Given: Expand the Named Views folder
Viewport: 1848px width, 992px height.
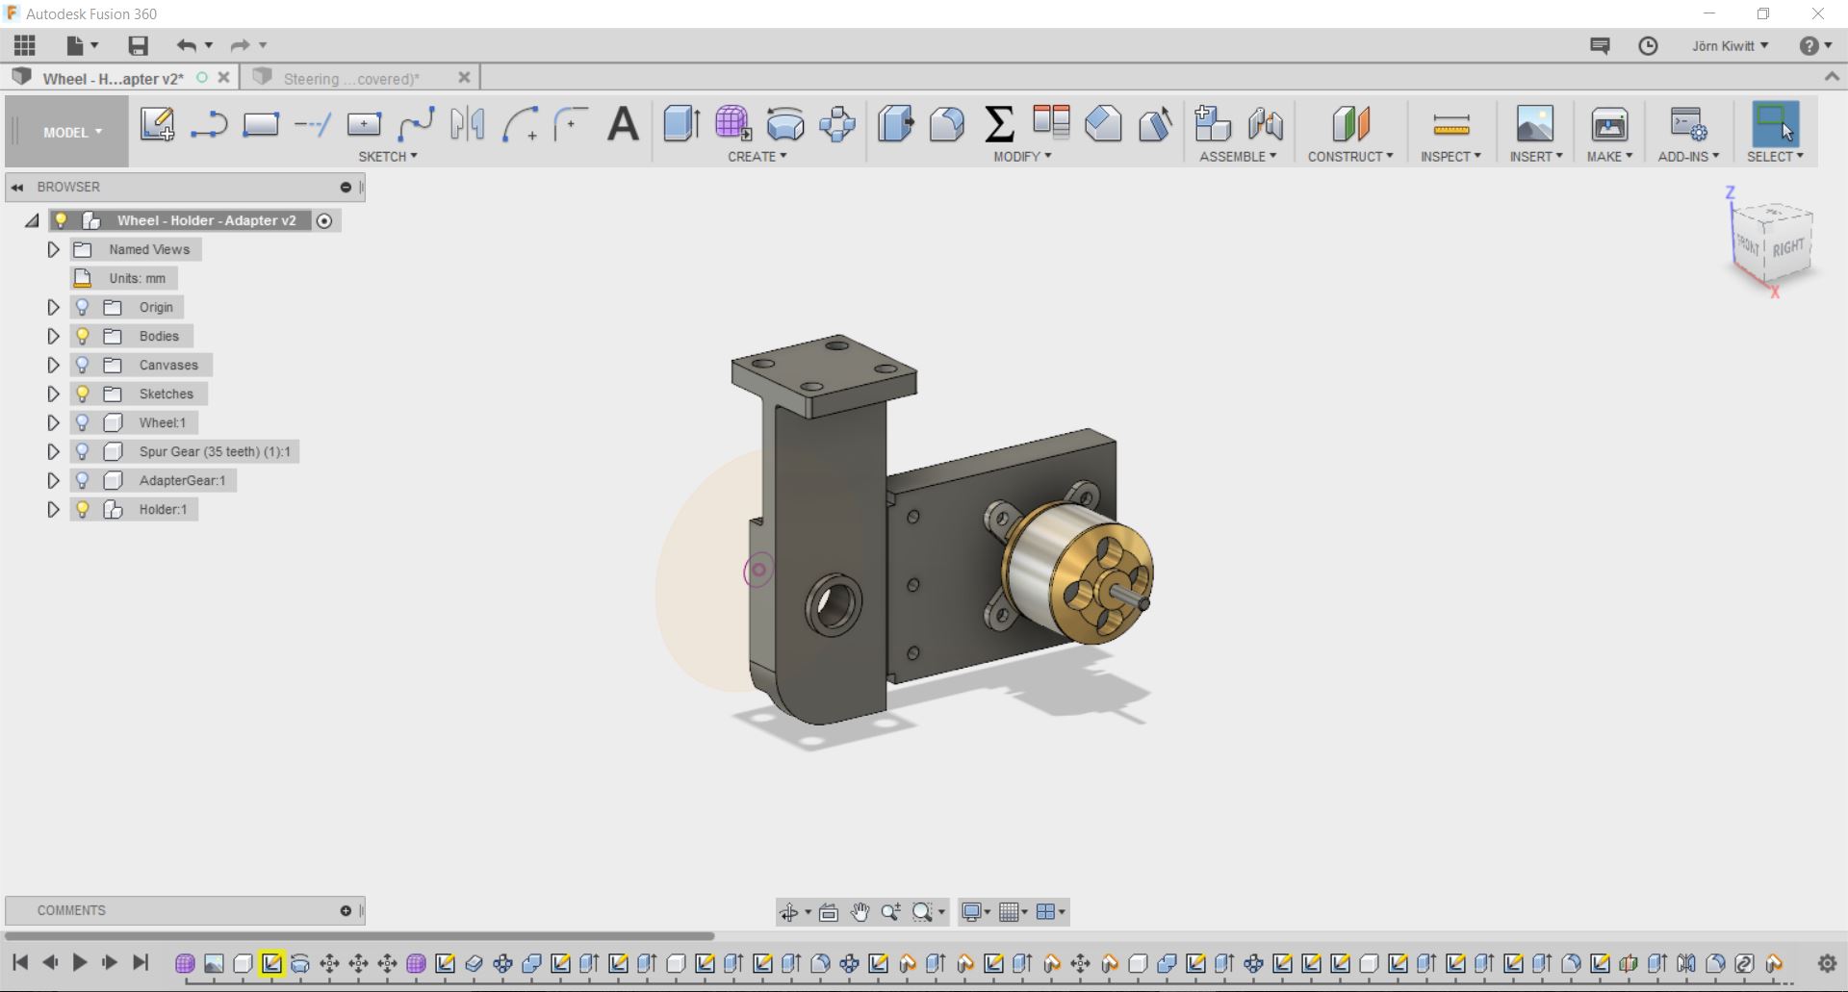Looking at the screenshot, I should (x=54, y=249).
